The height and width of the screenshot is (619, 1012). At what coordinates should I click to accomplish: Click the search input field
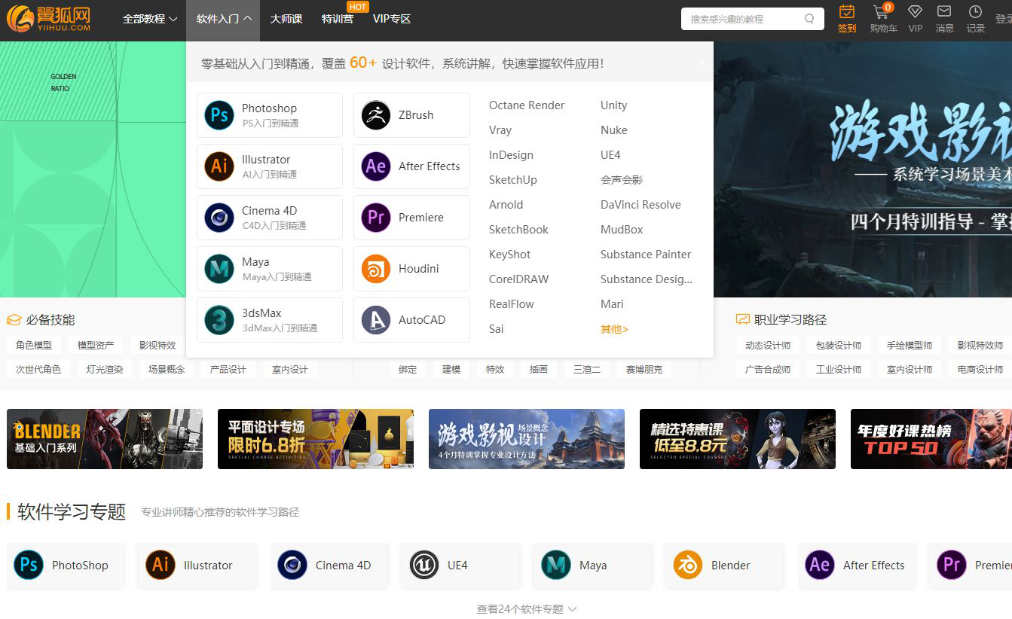[743, 19]
